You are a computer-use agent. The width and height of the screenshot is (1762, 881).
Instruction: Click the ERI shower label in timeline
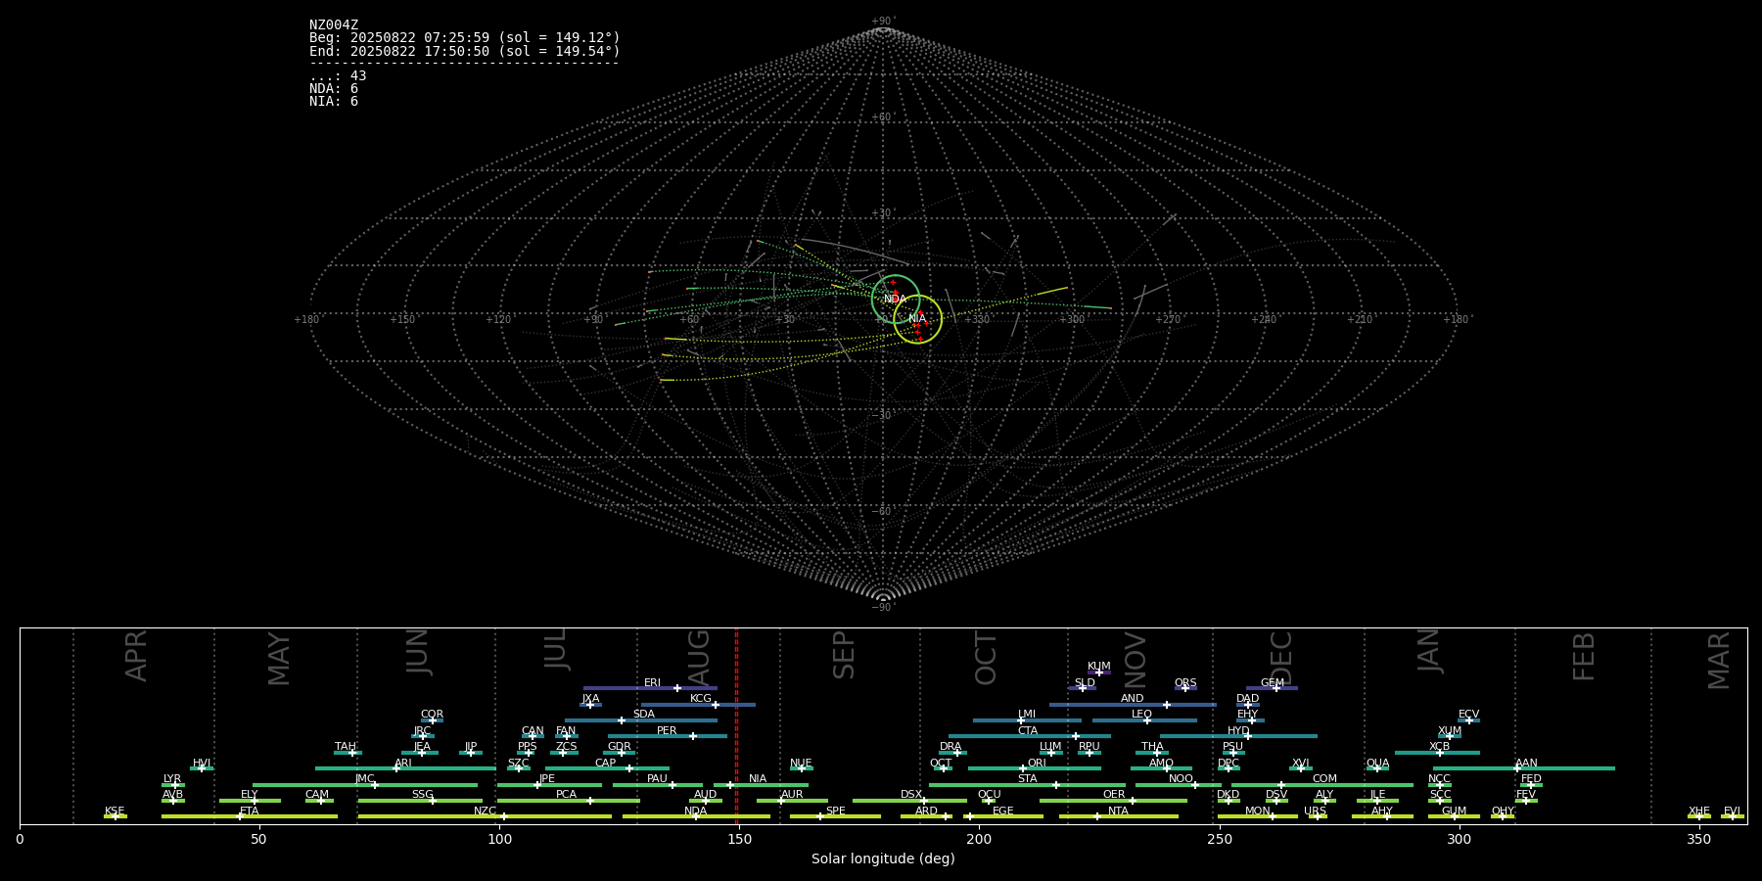[652, 683]
